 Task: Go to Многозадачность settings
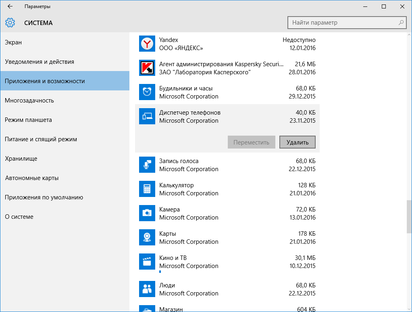tap(65, 101)
